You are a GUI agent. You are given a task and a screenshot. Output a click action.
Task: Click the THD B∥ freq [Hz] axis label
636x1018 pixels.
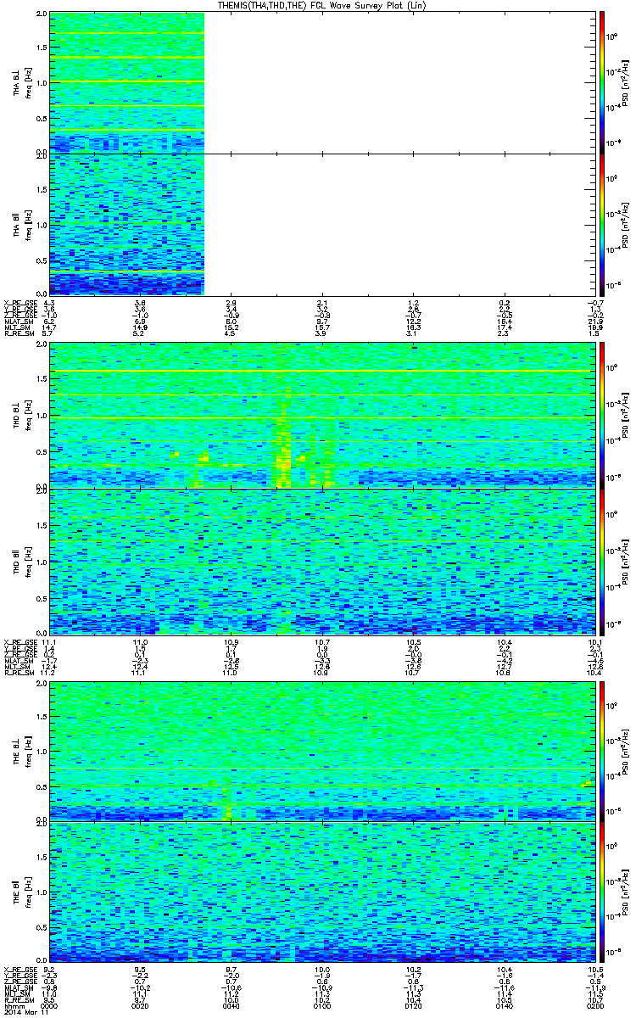pos(27,561)
